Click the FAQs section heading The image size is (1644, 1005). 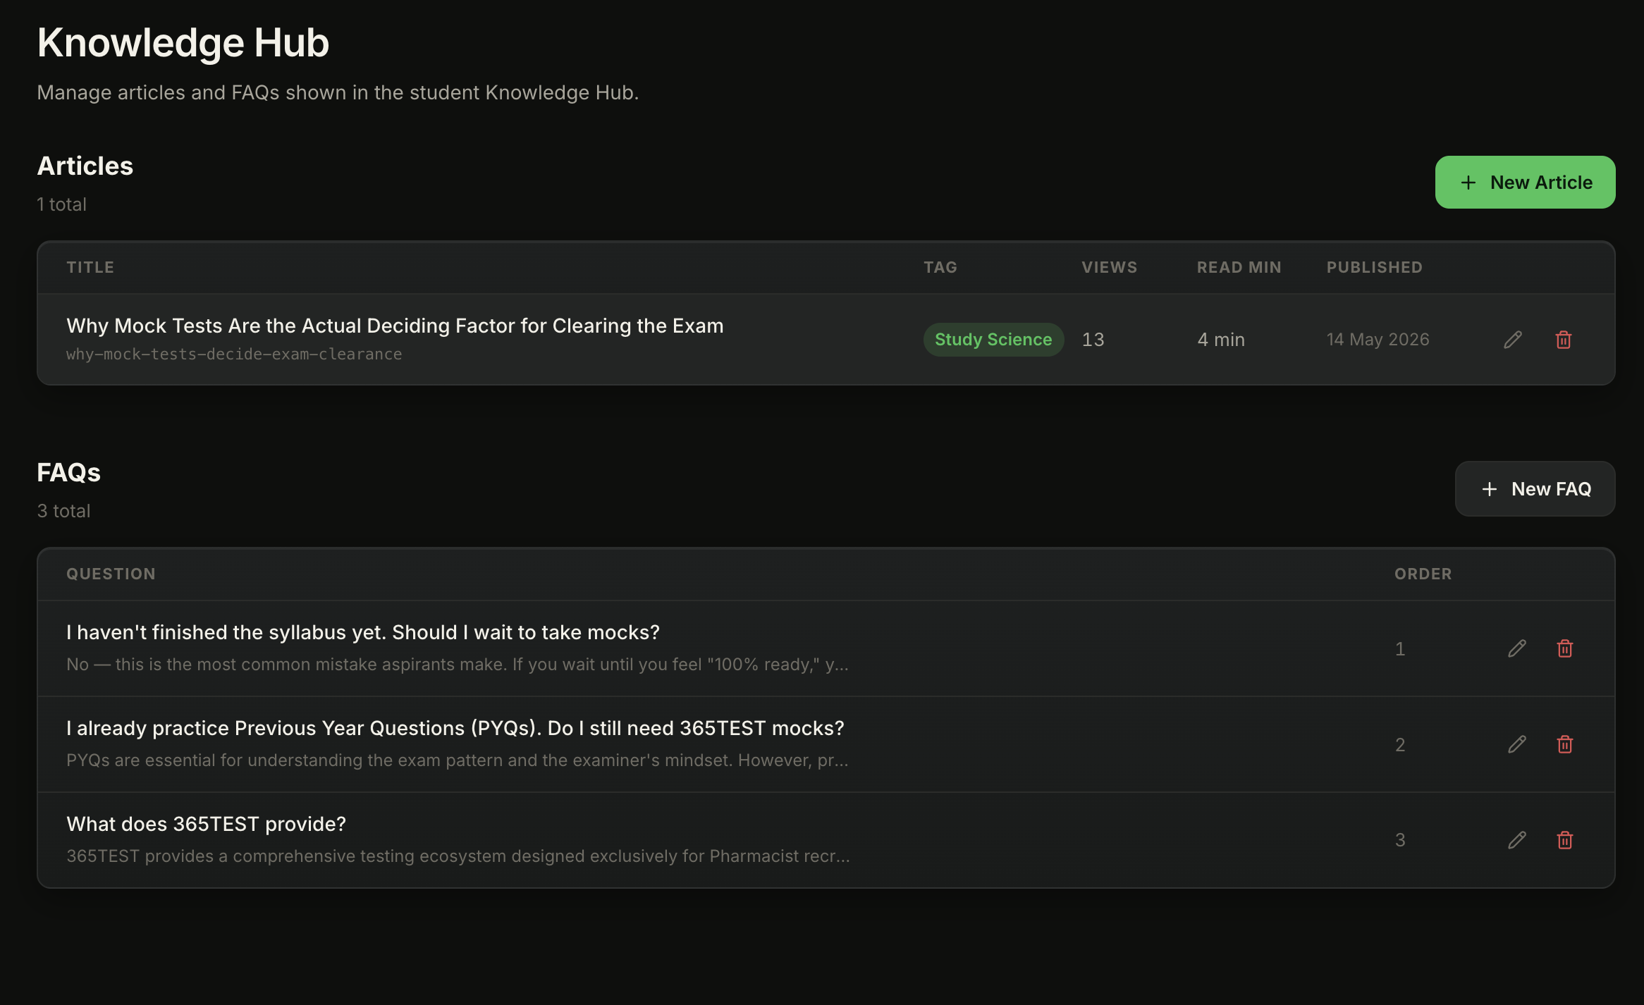tap(69, 473)
